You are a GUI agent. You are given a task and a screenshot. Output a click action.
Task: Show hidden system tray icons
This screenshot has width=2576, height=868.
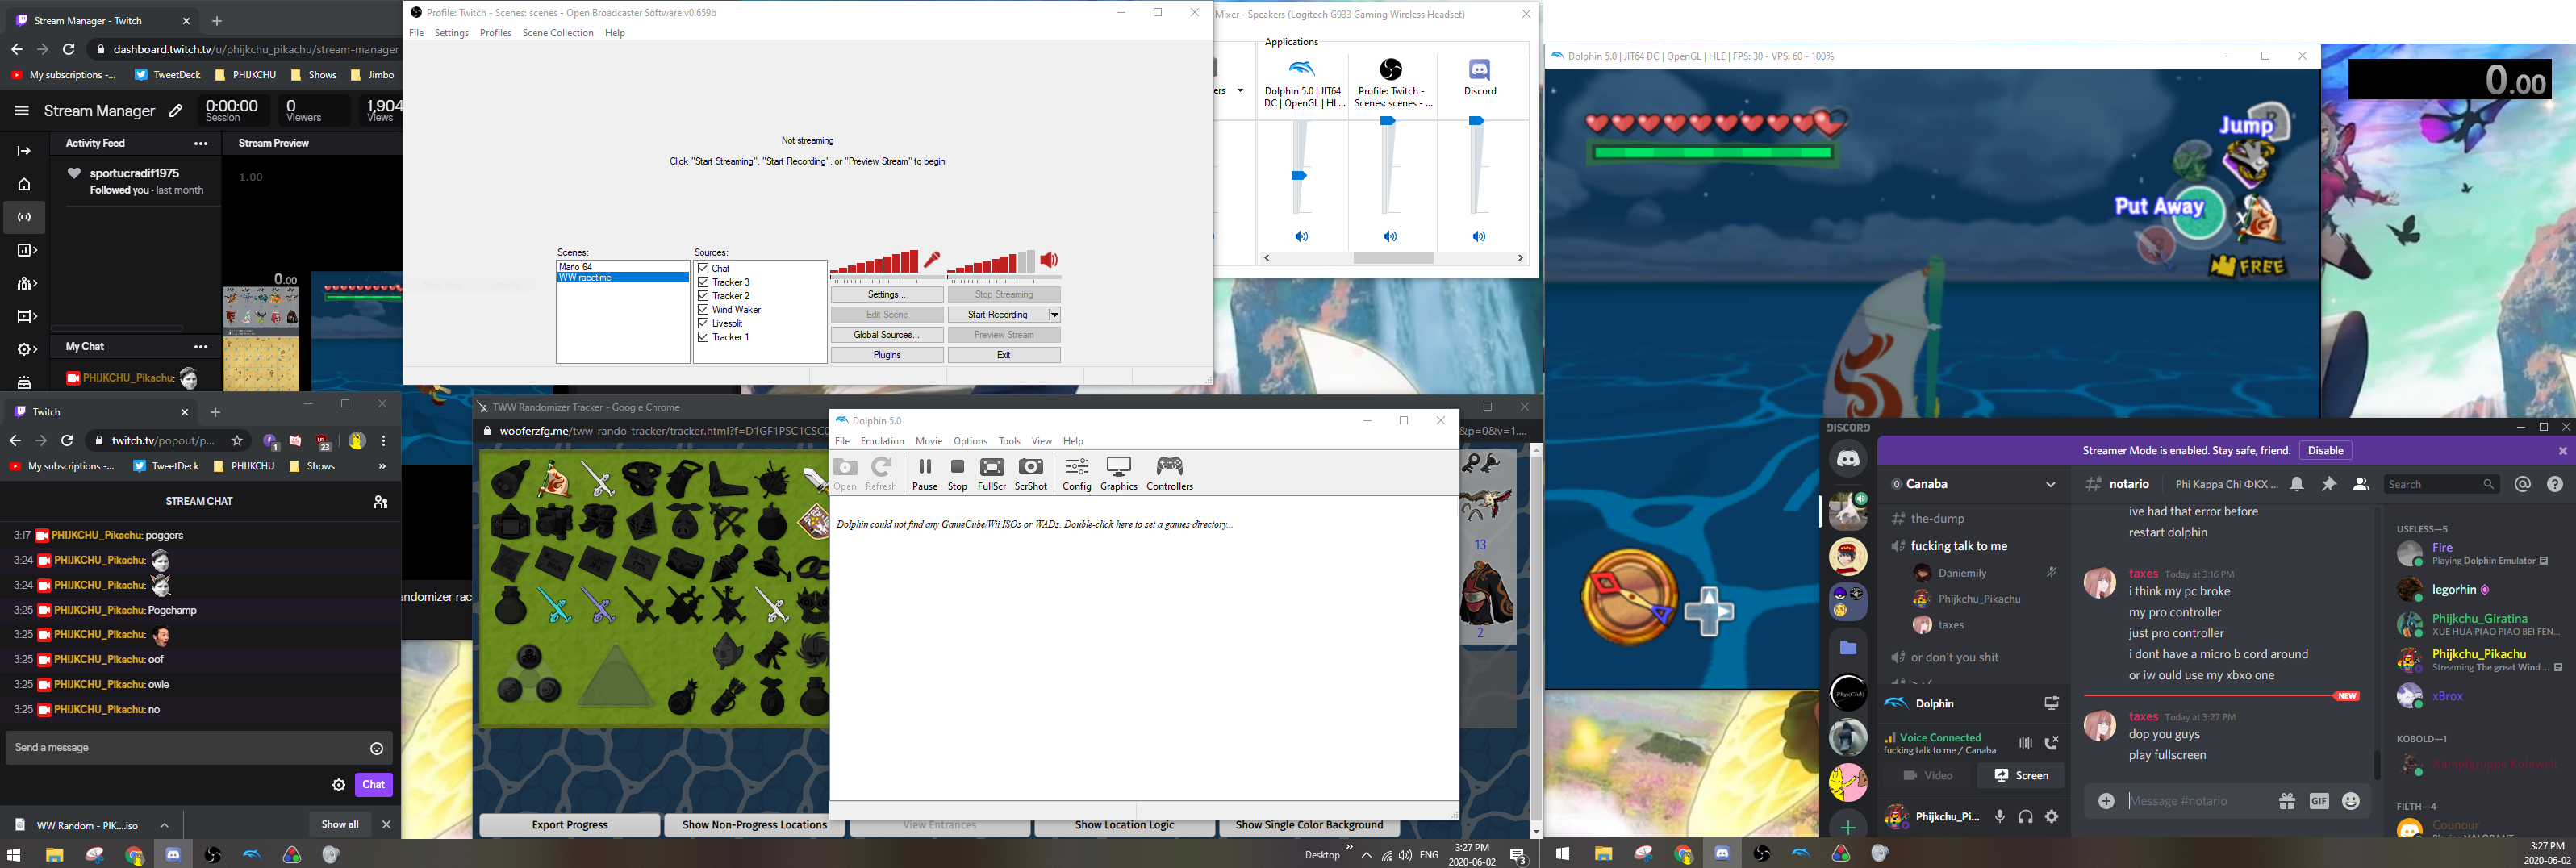tap(1366, 855)
